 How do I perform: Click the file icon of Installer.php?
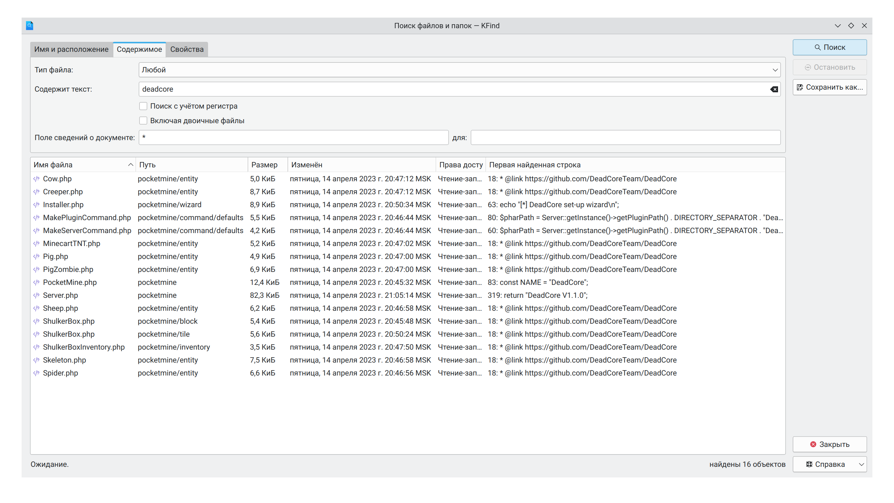37,205
